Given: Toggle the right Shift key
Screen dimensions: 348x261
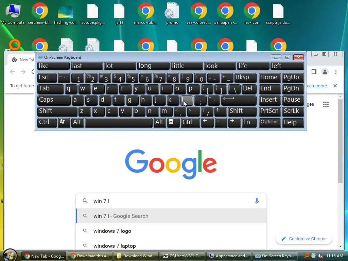Looking at the screenshot, I should tap(242, 111).
